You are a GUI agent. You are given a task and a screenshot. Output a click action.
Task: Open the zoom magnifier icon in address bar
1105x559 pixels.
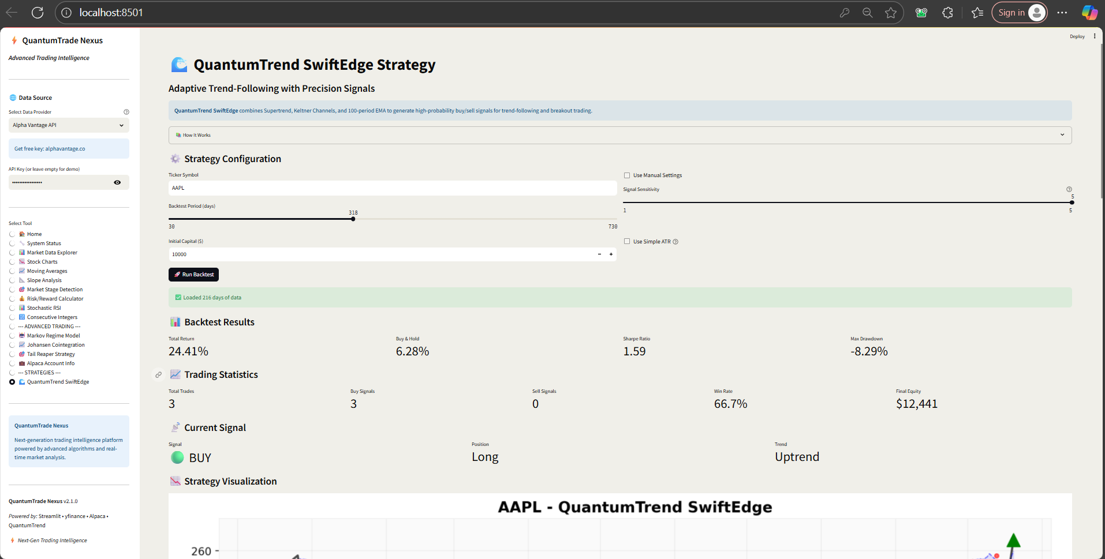coord(867,13)
